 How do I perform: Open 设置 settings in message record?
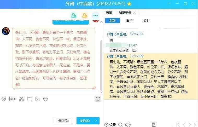[110, 125]
